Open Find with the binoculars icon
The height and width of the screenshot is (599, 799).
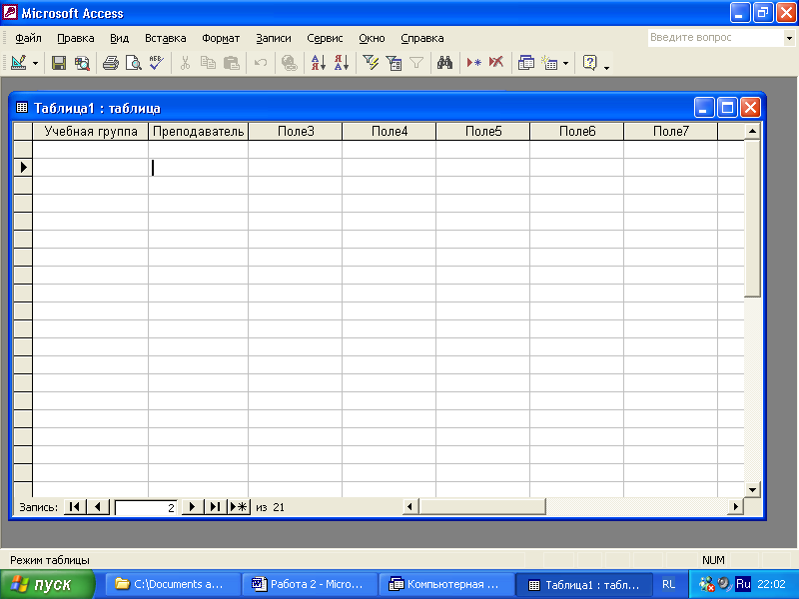click(444, 63)
